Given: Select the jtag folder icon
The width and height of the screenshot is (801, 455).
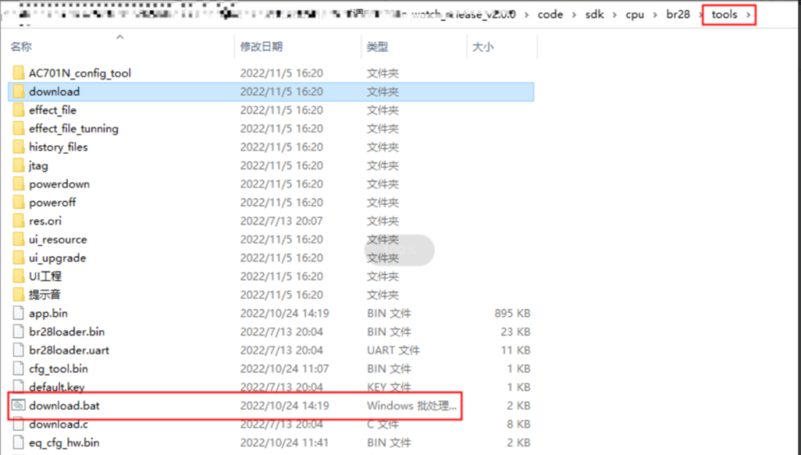Looking at the screenshot, I should coord(18,165).
